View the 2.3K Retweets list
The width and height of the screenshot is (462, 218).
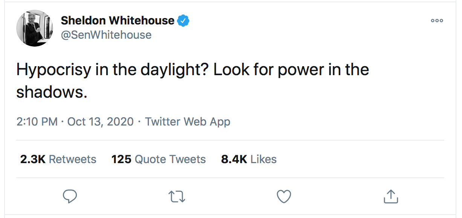(x=58, y=159)
